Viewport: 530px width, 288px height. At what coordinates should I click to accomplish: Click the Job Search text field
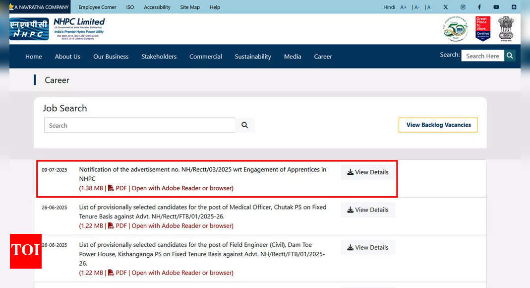coord(139,126)
